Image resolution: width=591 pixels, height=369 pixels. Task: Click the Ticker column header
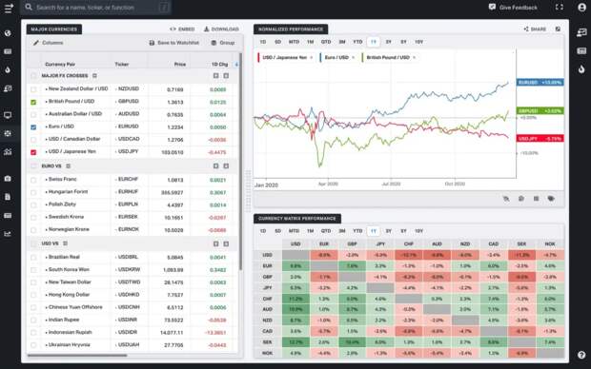121,65
